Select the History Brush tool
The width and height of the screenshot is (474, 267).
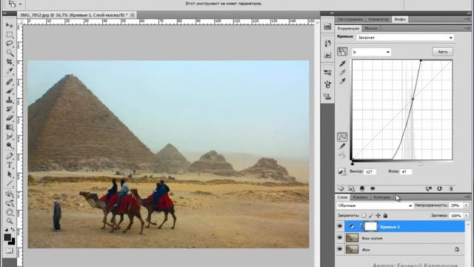tap(10, 109)
